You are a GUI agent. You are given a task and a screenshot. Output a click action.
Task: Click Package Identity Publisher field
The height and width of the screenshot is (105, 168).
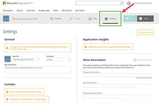[x=117, y=96]
